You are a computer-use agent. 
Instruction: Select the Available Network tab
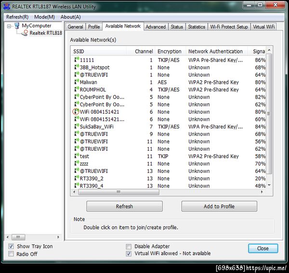(x=123, y=26)
